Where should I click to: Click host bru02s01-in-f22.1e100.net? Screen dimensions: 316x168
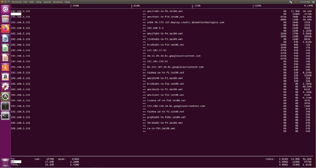click(166, 84)
